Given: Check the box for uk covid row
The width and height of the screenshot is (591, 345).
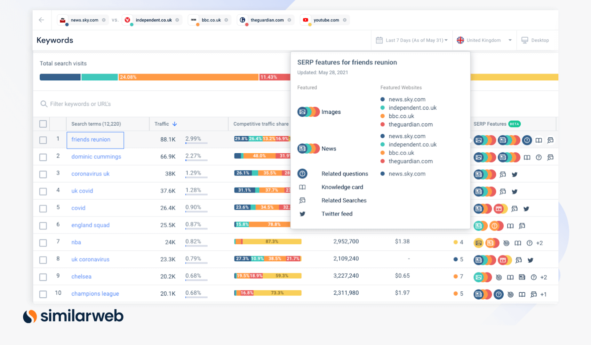Looking at the screenshot, I should tap(43, 191).
